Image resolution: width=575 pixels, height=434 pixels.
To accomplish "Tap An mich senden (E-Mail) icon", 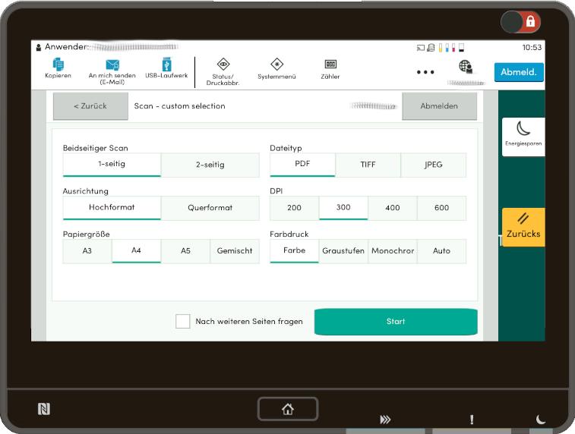I will click(112, 69).
